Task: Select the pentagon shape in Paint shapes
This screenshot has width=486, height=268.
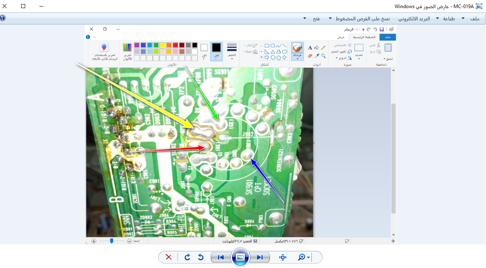Action: [279, 57]
